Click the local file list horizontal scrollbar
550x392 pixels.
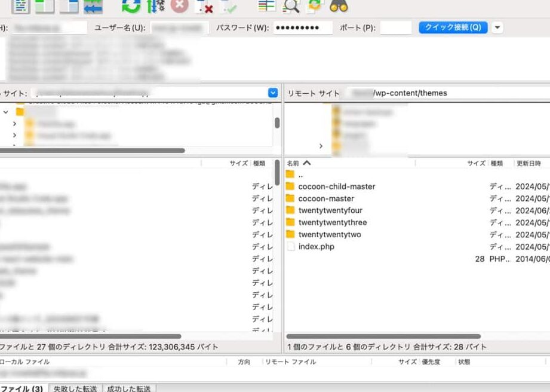coord(90,336)
